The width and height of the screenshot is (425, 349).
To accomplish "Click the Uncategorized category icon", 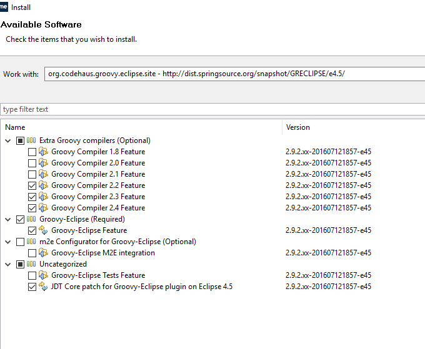I will (x=31, y=264).
